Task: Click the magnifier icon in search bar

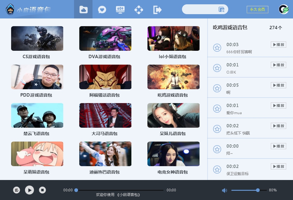Action: 221,9
